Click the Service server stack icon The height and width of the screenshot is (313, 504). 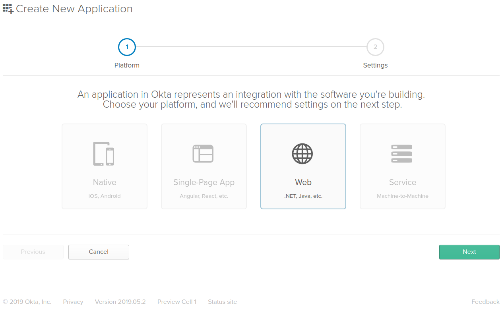[x=402, y=154]
